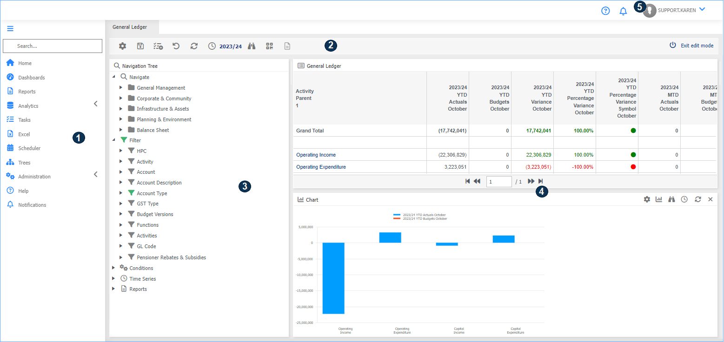Click the settings gear in the main toolbar
The height and width of the screenshot is (342, 724).
click(122, 46)
